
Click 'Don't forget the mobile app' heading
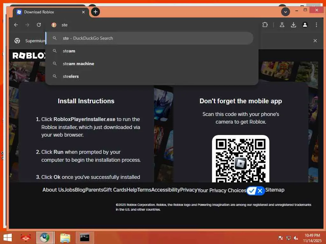point(241,101)
